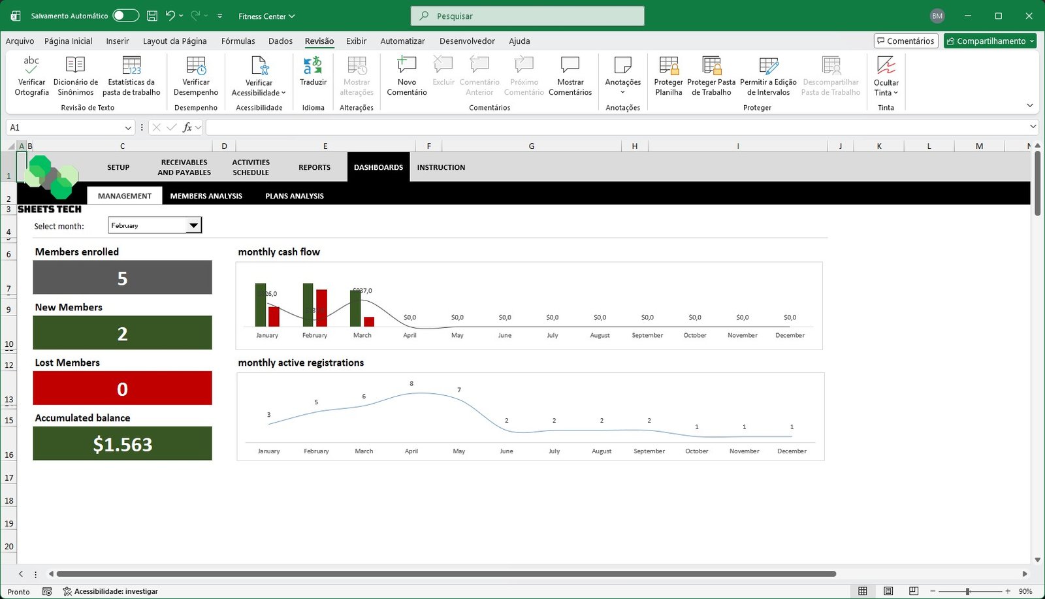Expand the Verificar Acessibilidade dropdown
The height and width of the screenshot is (599, 1045).
283,93
